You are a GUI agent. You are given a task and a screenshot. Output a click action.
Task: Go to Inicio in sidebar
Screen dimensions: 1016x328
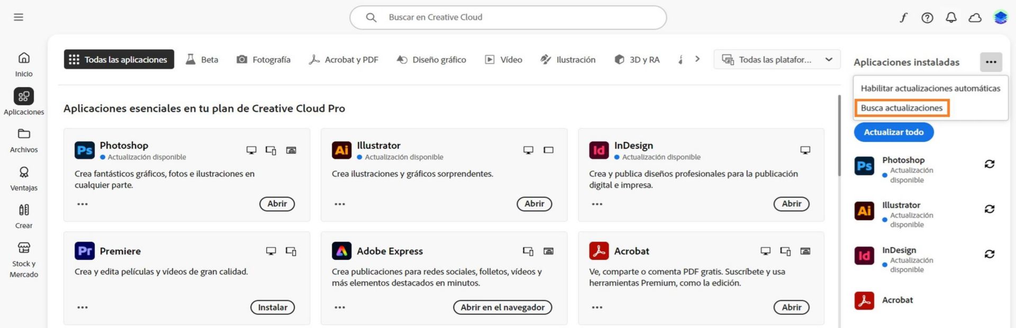(x=24, y=64)
